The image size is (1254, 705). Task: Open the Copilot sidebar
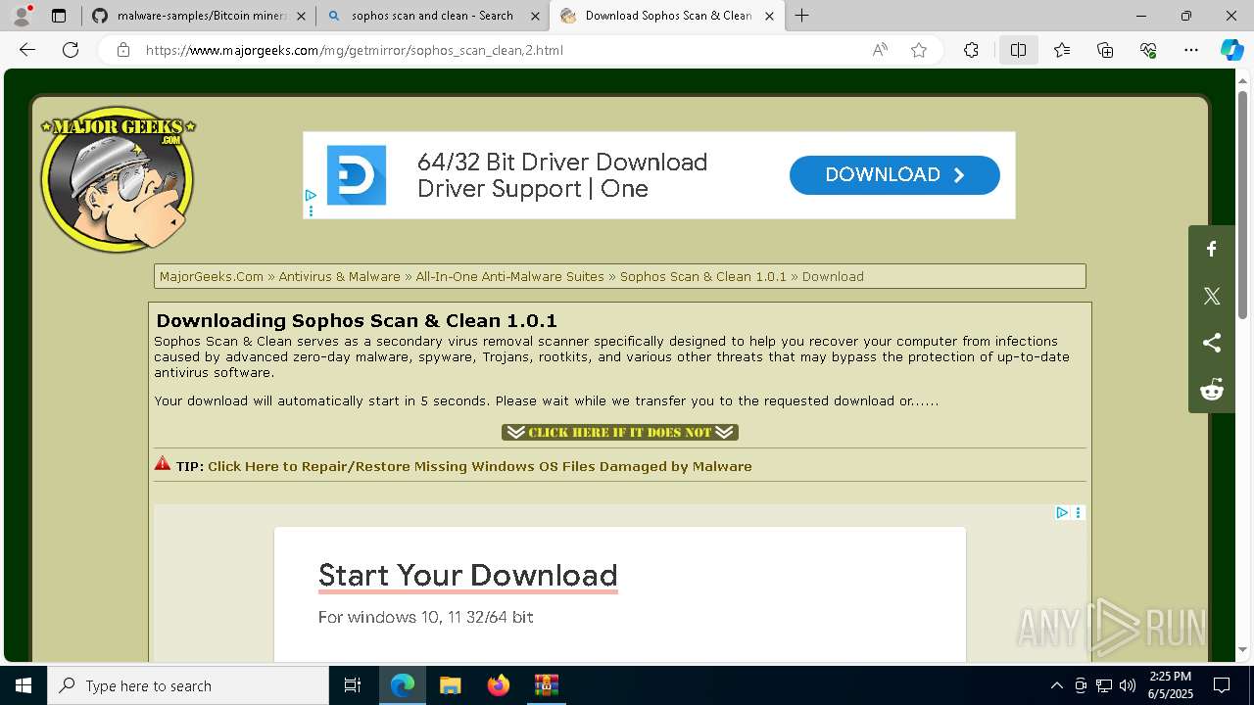click(1231, 50)
